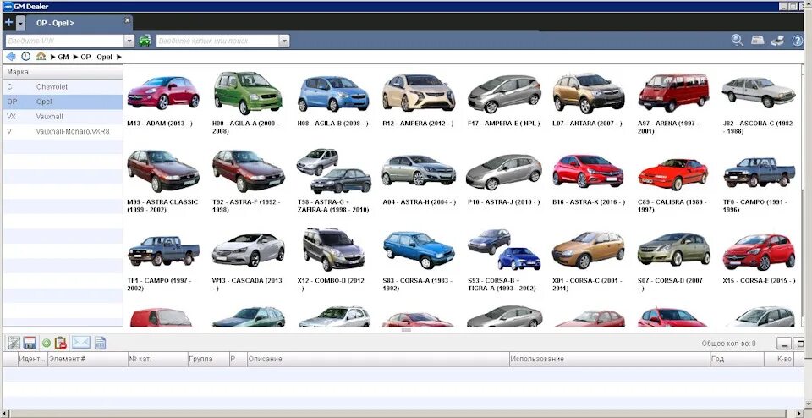Open the X15 - CORSA-E model thumbnail
The height and width of the screenshot is (418, 812).
759,252
